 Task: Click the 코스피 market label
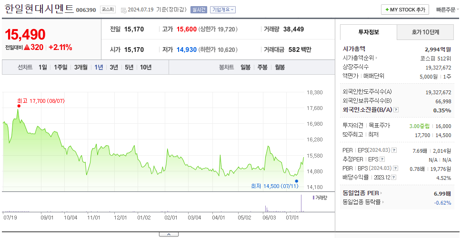point(108,10)
